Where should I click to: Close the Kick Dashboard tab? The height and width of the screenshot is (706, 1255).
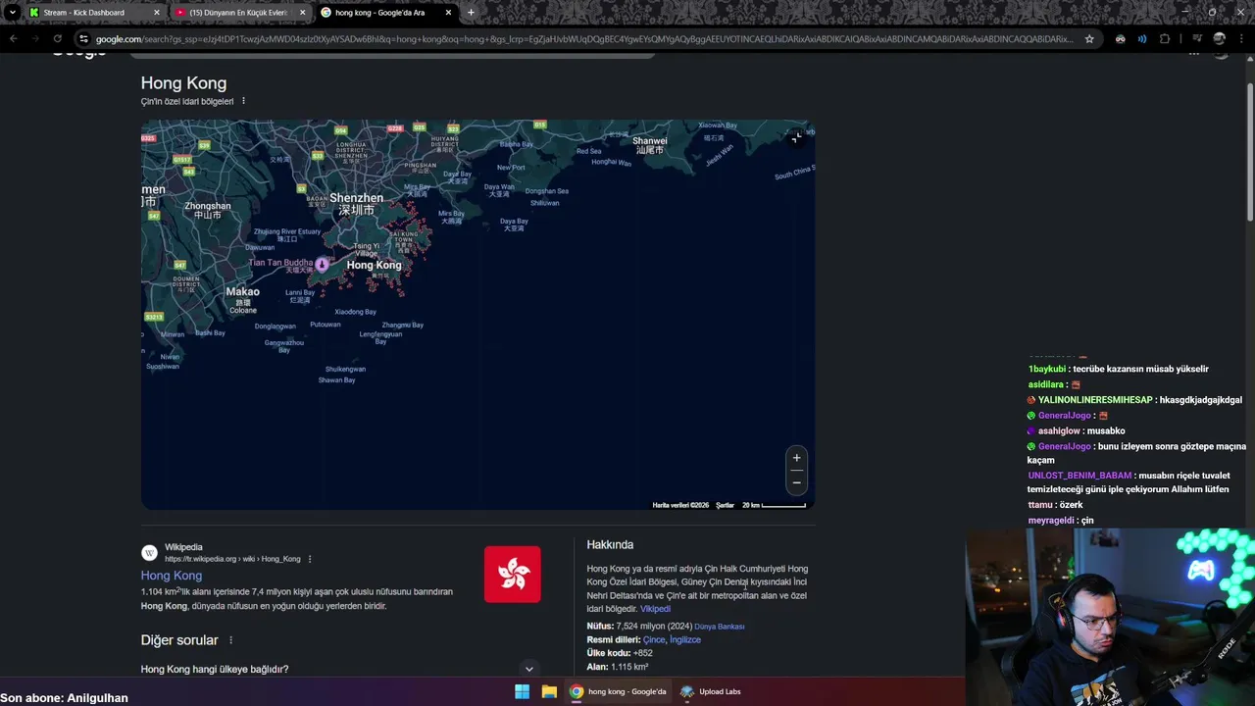(x=156, y=13)
